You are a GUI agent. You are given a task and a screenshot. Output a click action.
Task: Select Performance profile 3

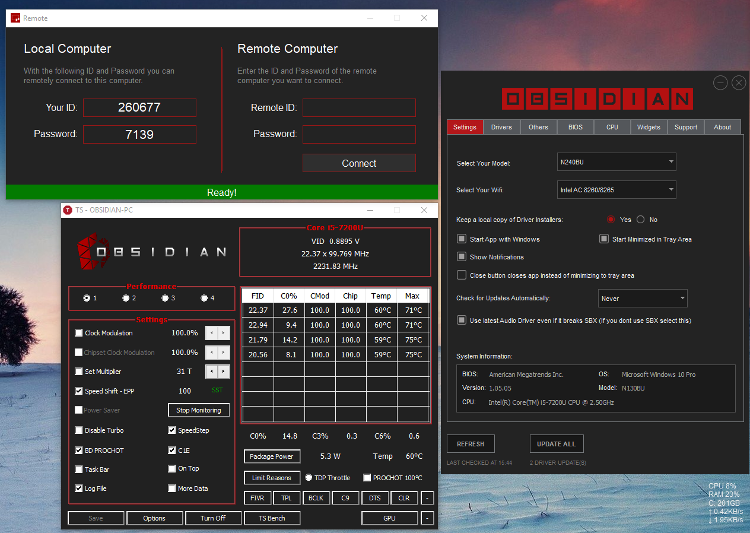click(165, 298)
